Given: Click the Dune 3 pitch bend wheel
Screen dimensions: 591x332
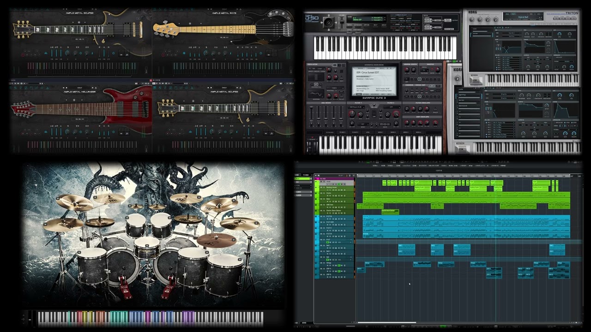Looking at the screenshot, I should tap(310, 147).
